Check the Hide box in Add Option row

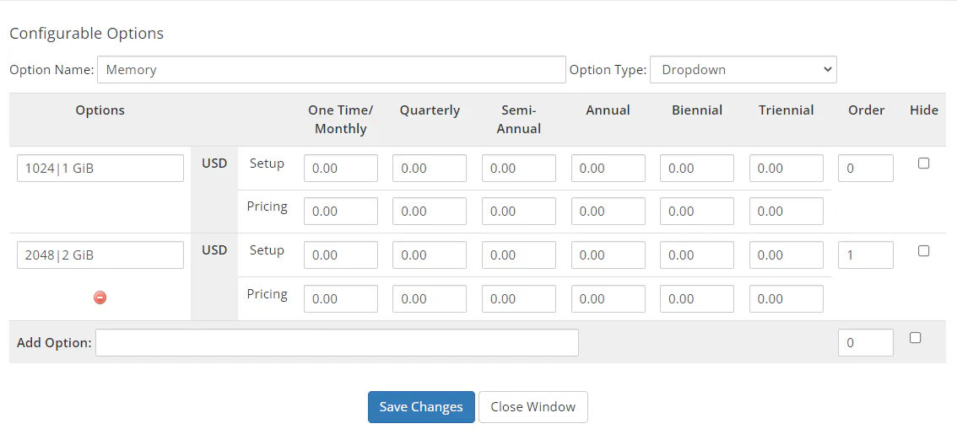[x=915, y=338]
